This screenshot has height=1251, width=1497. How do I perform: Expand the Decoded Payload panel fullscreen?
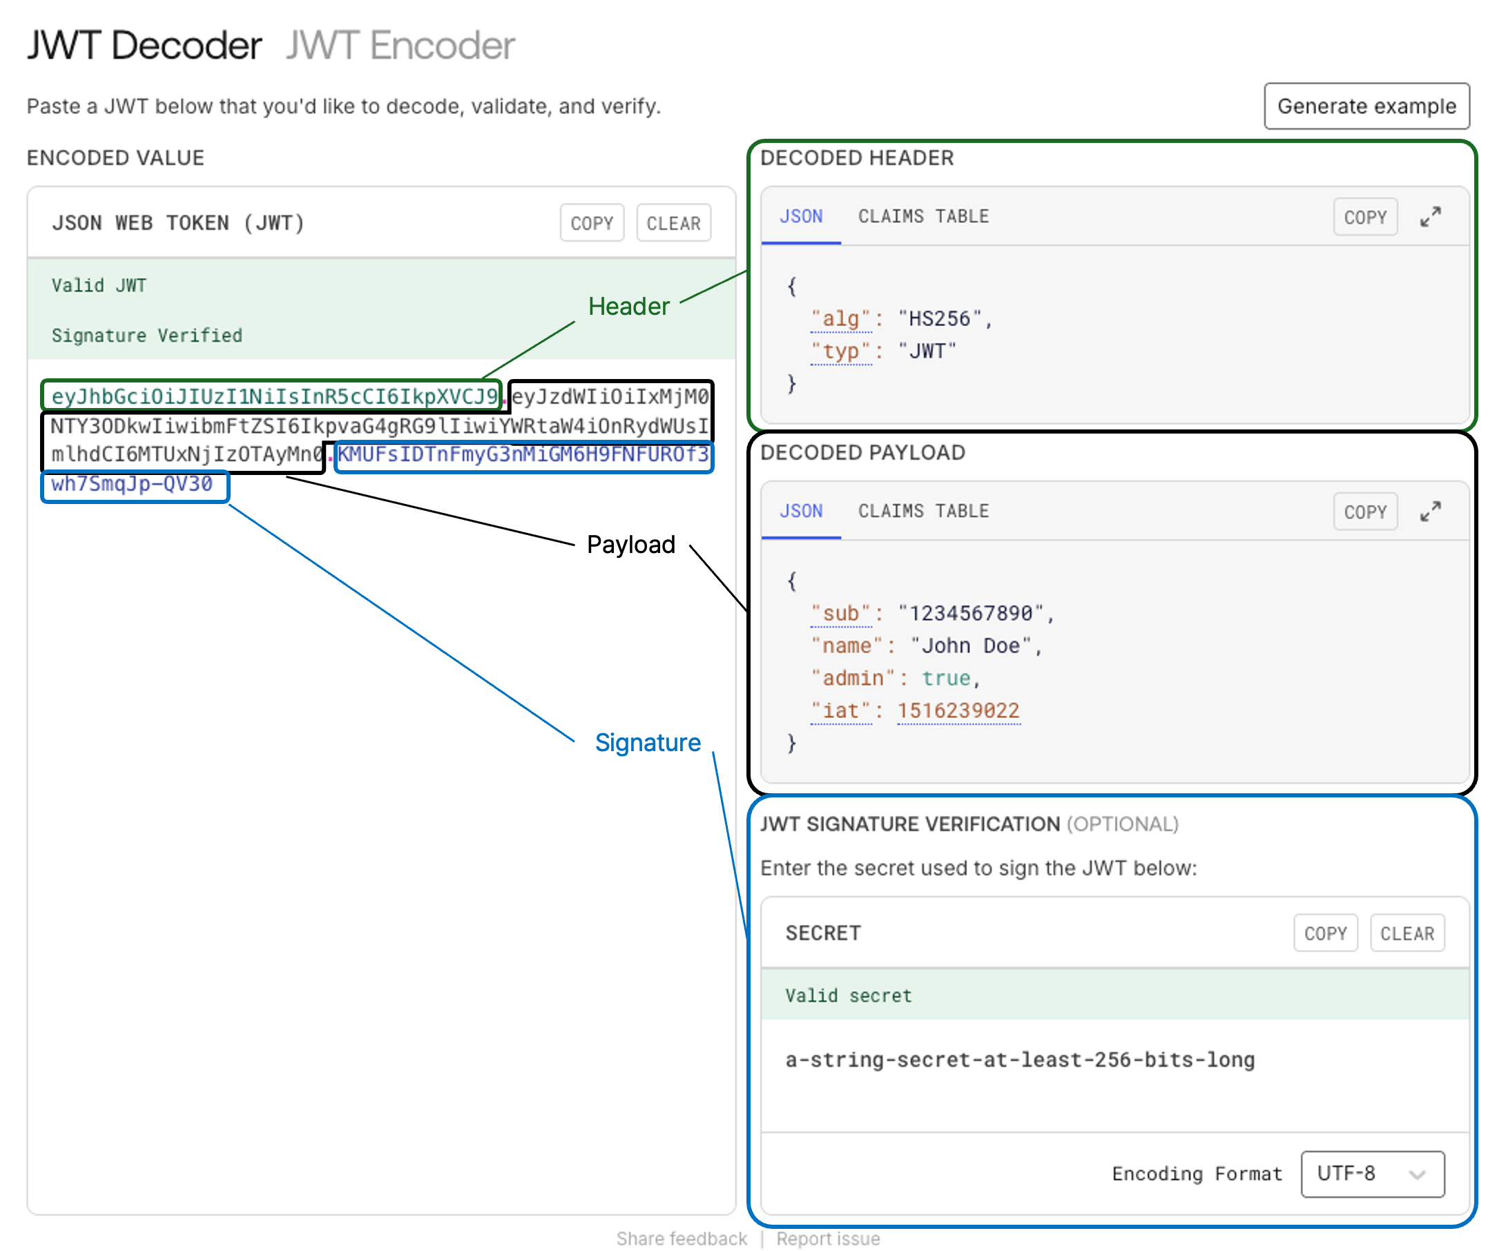pos(1429,511)
